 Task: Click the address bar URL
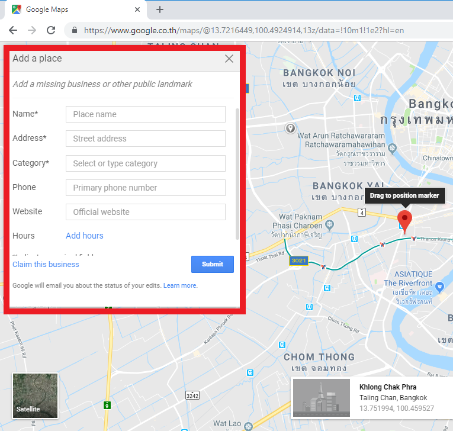244,30
